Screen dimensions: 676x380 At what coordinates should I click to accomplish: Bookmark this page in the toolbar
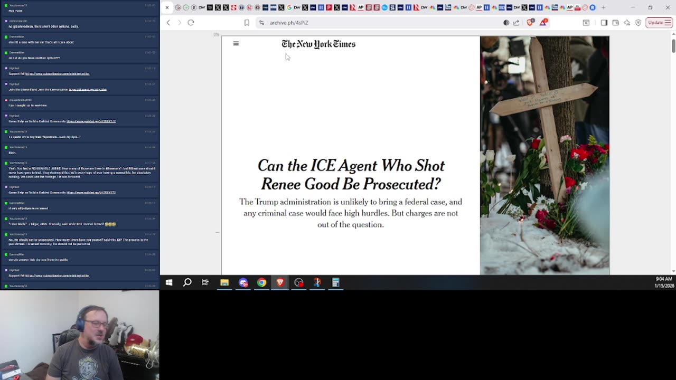pos(247,23)
